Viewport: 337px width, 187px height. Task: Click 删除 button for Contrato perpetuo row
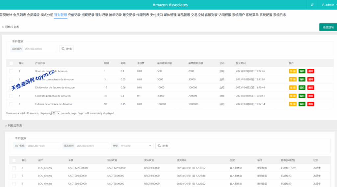point(311,96)
